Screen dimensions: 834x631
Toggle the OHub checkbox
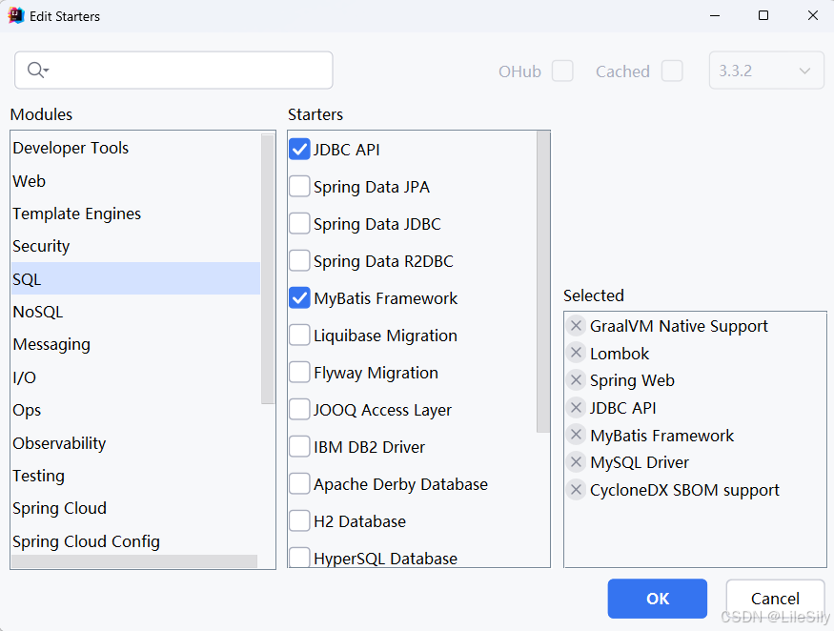click(562, 71)
